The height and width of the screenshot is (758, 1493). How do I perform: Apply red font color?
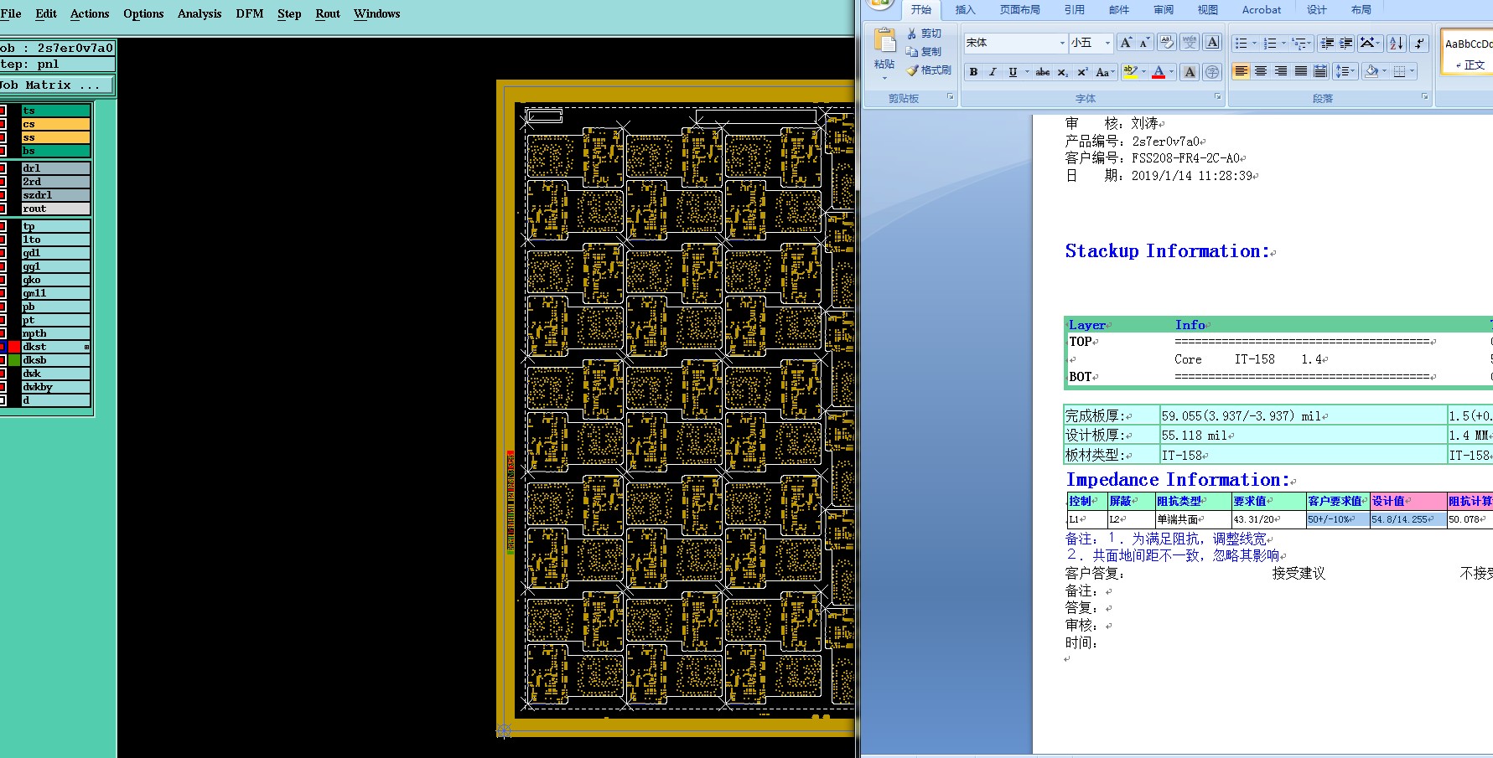1159,72
